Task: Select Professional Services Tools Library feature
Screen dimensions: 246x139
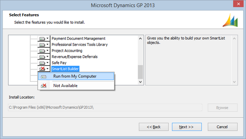Action: tap(80, 44)
